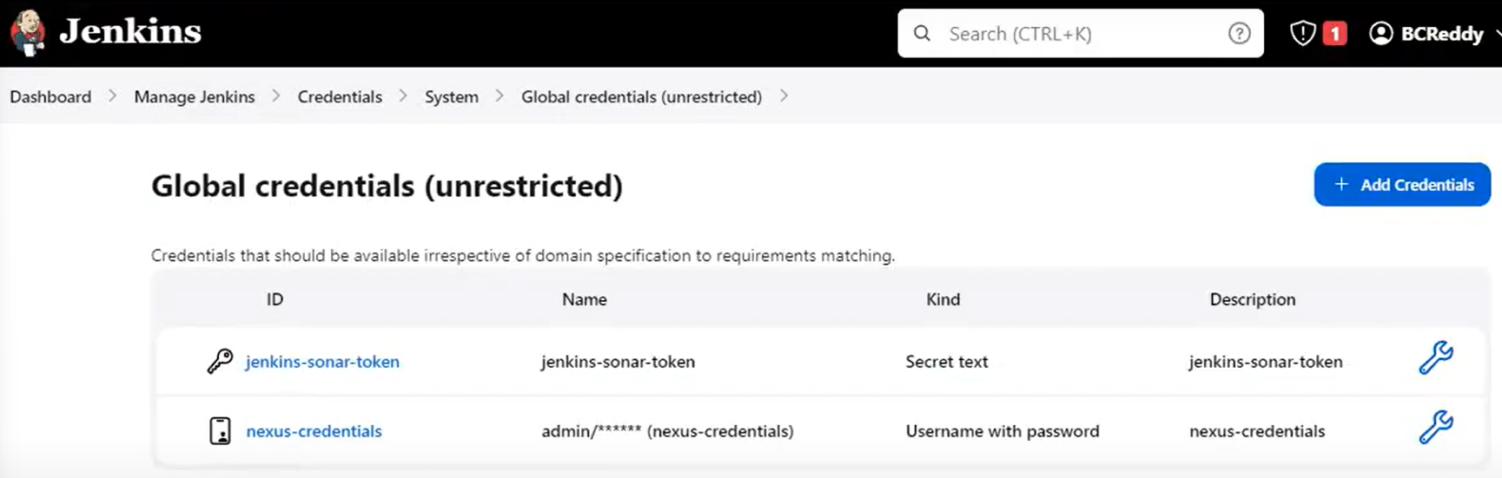Open the Credentials breadcrumb item

340,97
